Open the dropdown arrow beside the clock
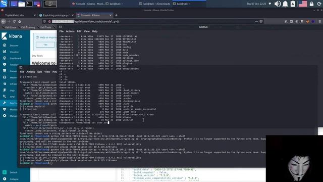Screen dimensions: 323x182 pyautogui.click(x=270, y=4)
